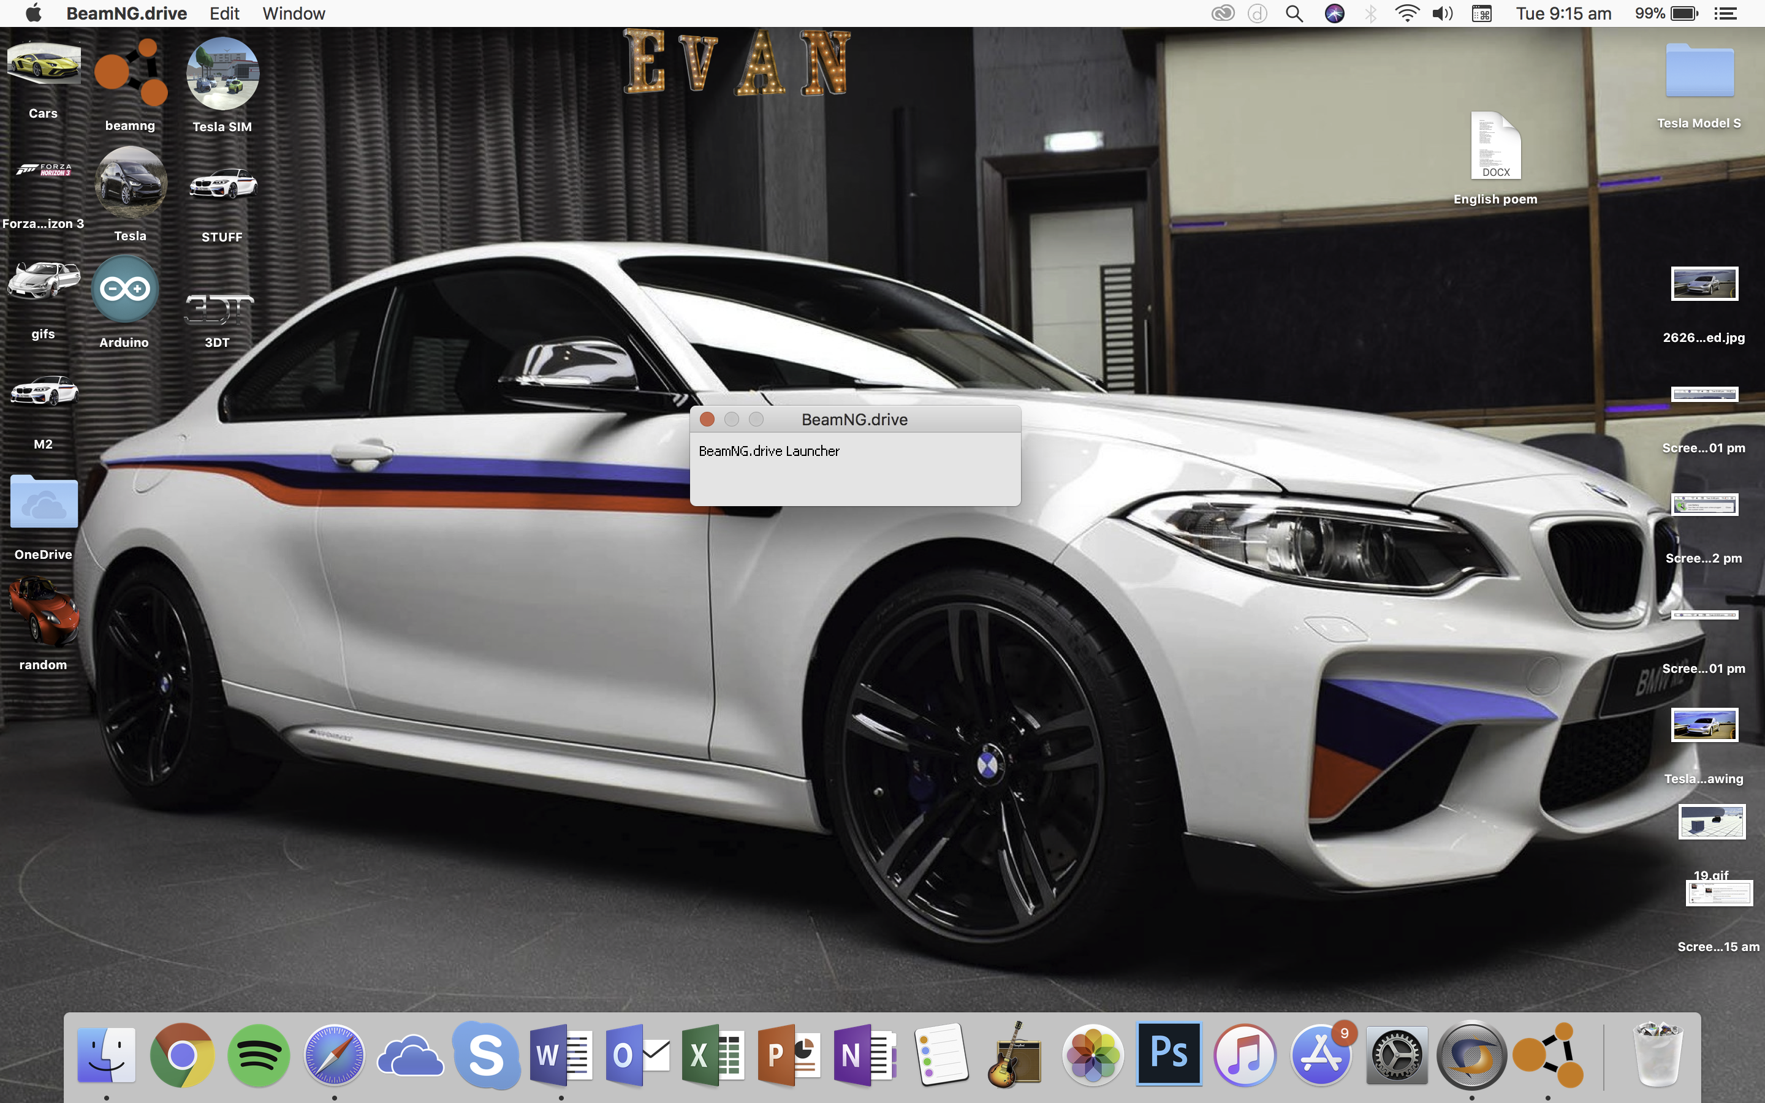The width and height of the screenshot is (1765, 1103).
Task: Open the cloud app in the Dock
Action: [411, 1056]
